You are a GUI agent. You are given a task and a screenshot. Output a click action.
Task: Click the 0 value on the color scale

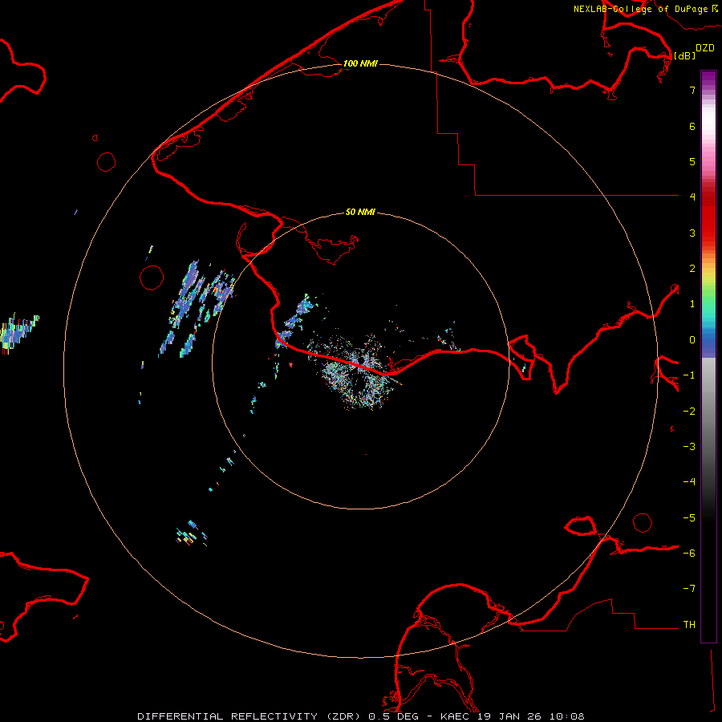pyautogui.click(x=692, y=340)
